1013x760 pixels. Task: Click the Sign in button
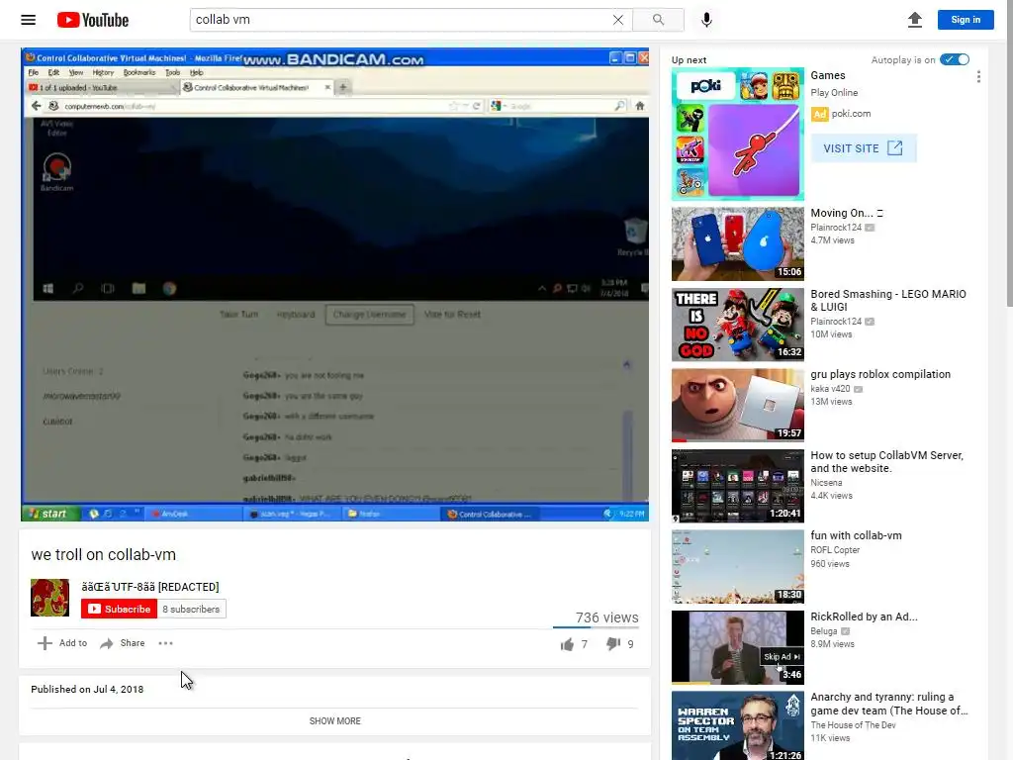(x=966, y=20)
